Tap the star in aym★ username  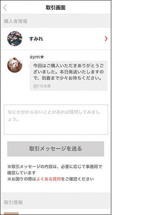pyautogui.click(x=42, y=57)
